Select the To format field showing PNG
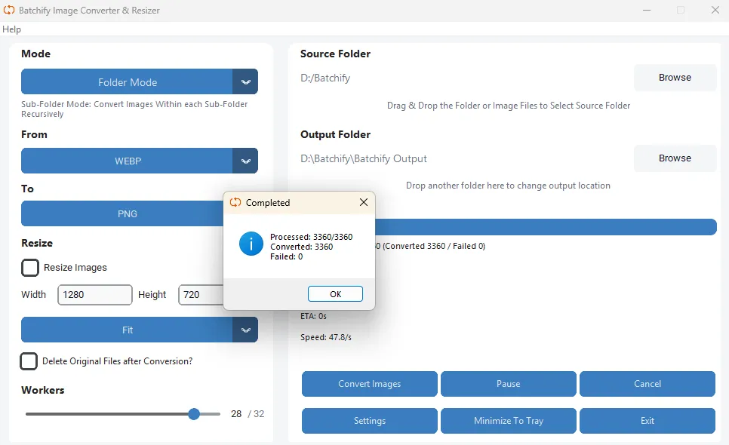Screen dimensions: 729x445 click(128, 213)
